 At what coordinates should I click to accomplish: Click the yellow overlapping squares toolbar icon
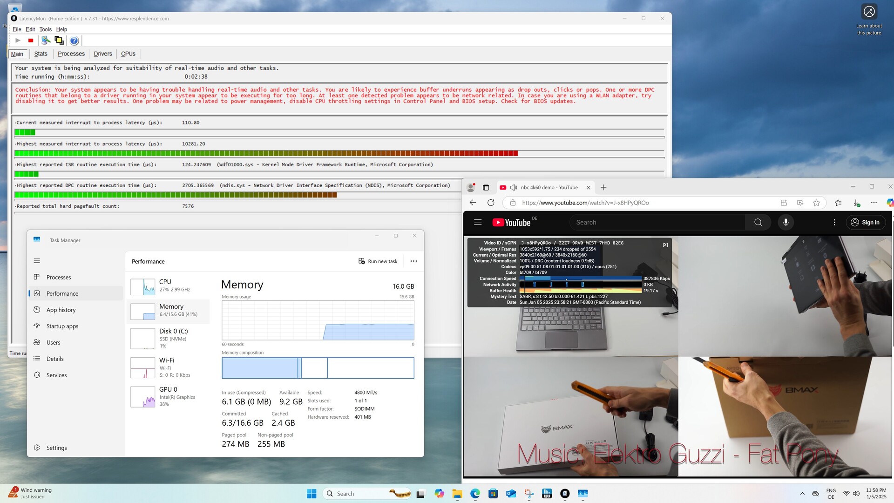(x=59, y=41)
